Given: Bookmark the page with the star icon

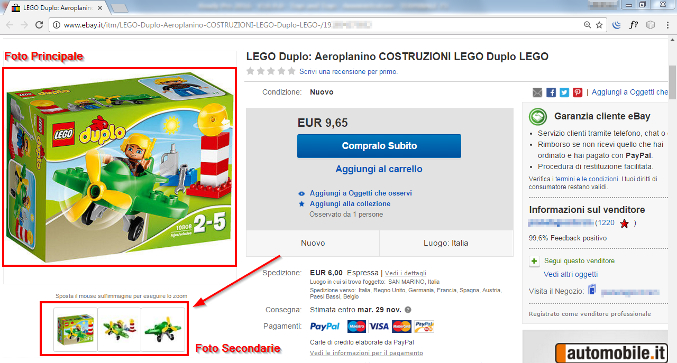Looking at the screenshot, I should pos(599,25).
